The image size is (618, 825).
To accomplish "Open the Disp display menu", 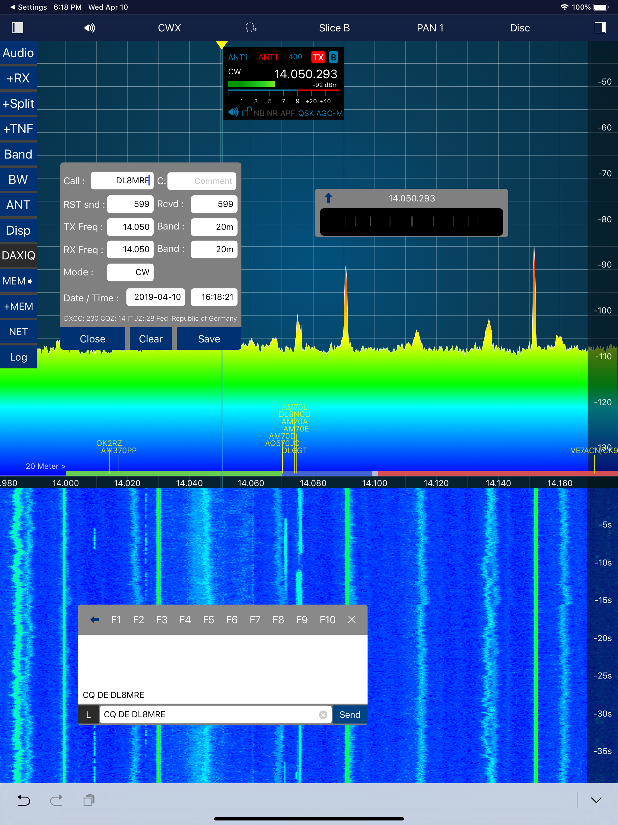I will click(x=18, y=230).
